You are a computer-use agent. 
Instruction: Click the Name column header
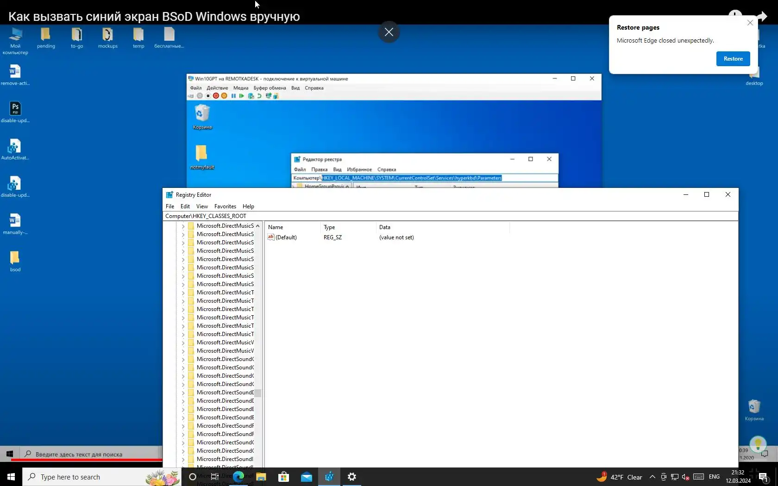pyautogui.click(x=293, y=227)
